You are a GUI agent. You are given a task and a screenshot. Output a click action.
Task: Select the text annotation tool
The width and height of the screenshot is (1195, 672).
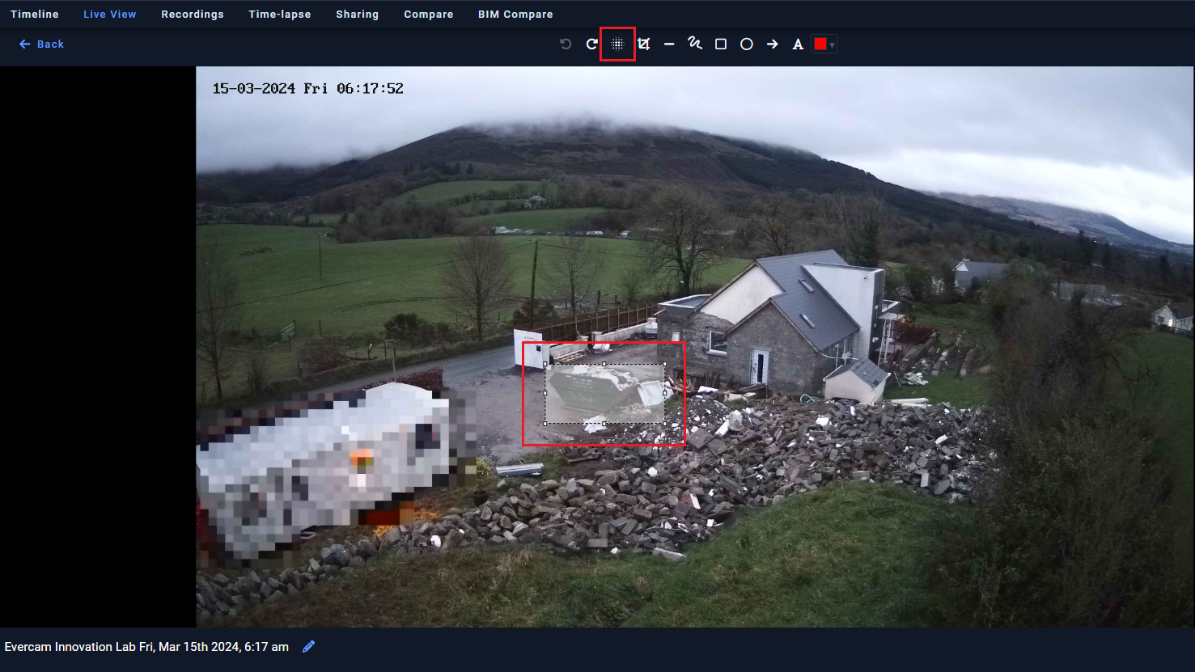[x=797, y=44]
